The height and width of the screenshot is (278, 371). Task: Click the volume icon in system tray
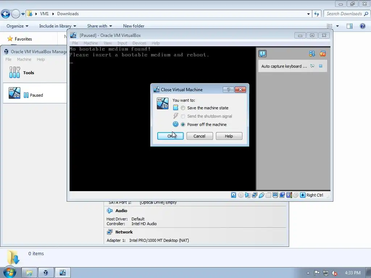click(334, 273)
